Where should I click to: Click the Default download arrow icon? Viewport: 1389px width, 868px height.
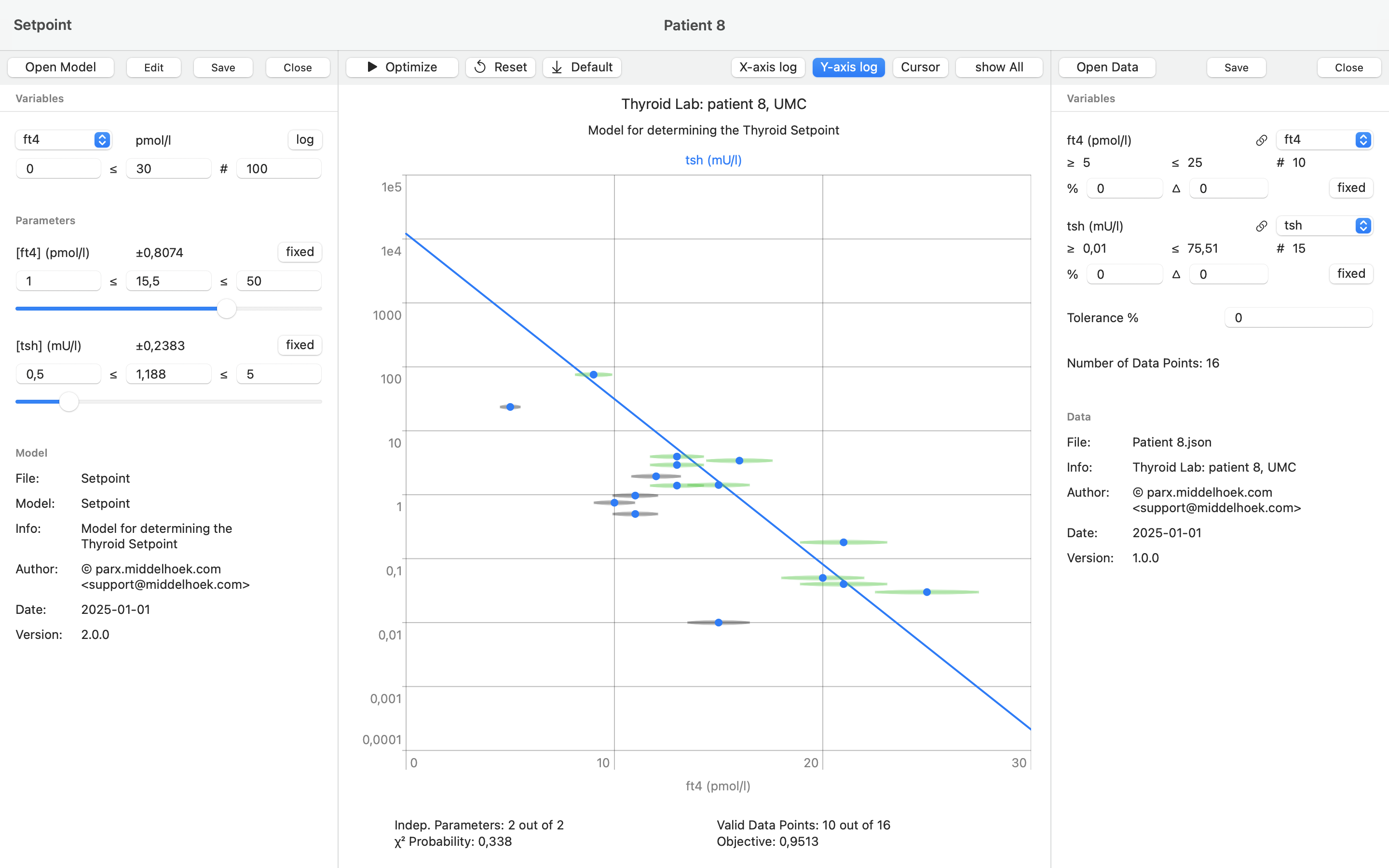click(557, 67)
